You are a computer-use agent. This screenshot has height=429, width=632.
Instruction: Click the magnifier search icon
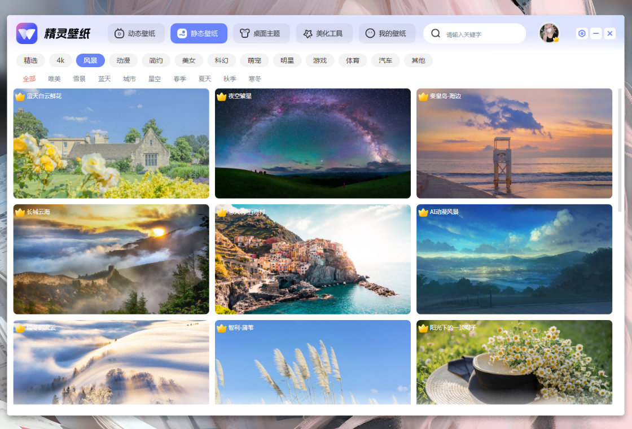coord(436,33)
